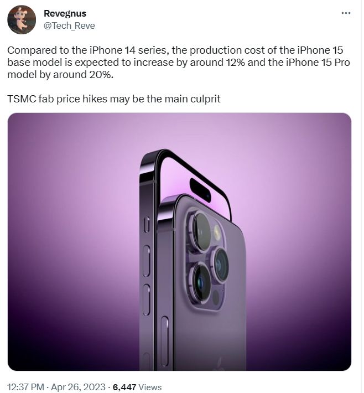Open the purple iPhone image attachment
Image resolution: width=364 pixels, height=393 pixels.
179,242
